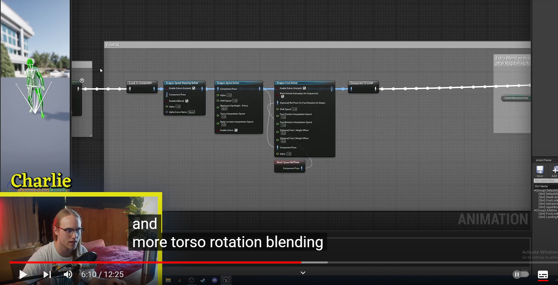Focus the Slot name filter field

pos(545,181)
